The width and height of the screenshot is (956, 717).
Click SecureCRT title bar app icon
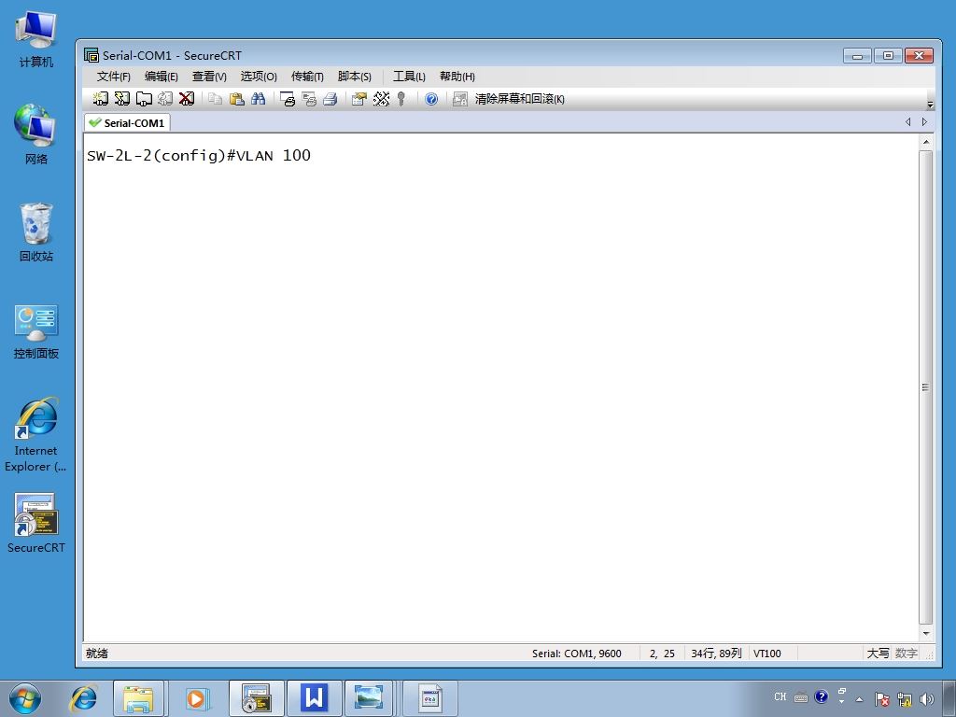(x=91, y=55)
